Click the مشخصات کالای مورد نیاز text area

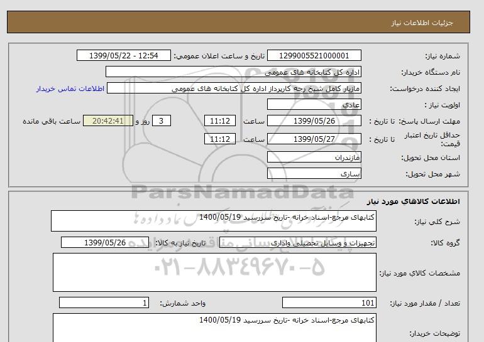point(214,272)
